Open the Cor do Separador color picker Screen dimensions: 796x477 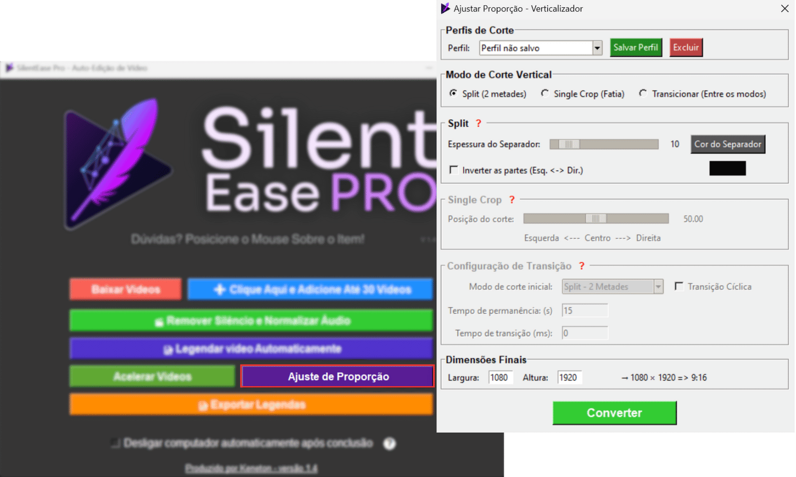pyautogui.click(x=728, y=144)
